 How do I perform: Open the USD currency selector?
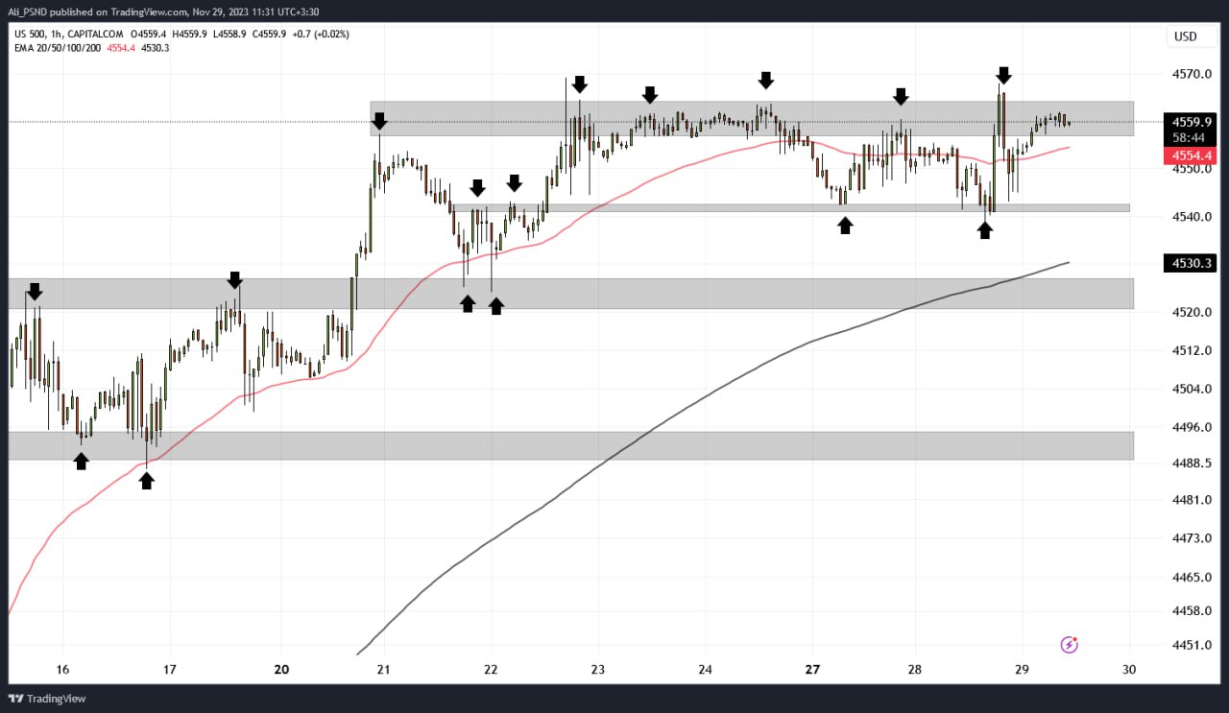tap(1185, 36)
